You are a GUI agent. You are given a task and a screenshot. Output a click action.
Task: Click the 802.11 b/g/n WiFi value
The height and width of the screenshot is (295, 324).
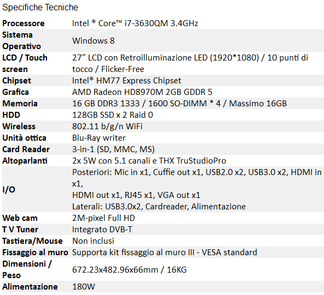point(107,127)
